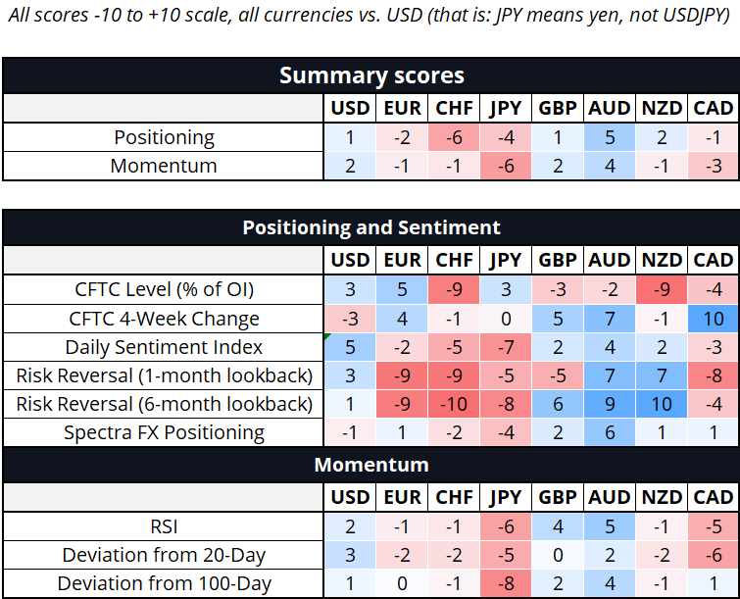Click the Momentum section header bar
This screenshot has width=740, height=599.
[370, 464]
